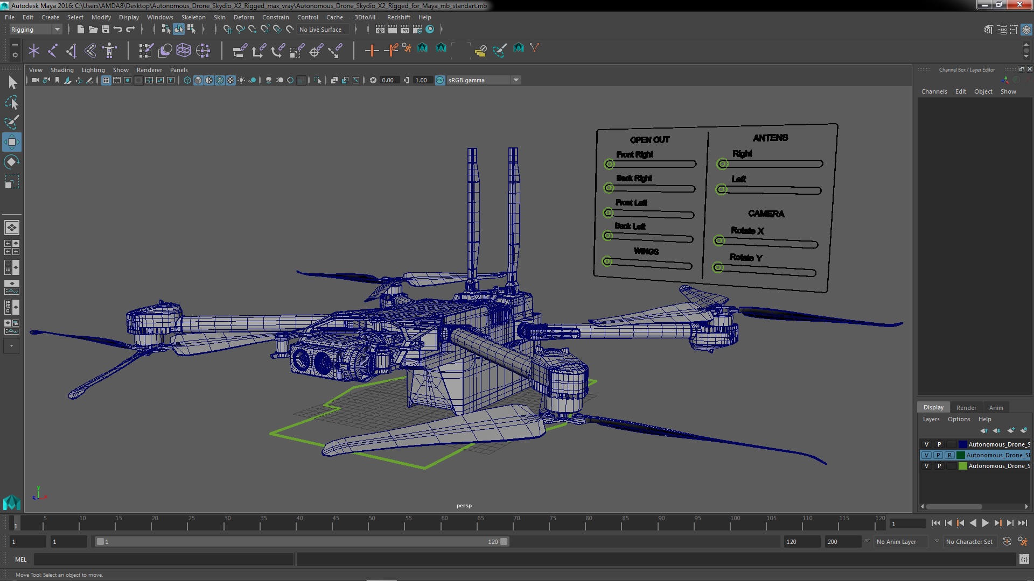Viewport: 1034px width, 581px height.
Task: Choose the Rotate tool
Action: pos(12,162)
